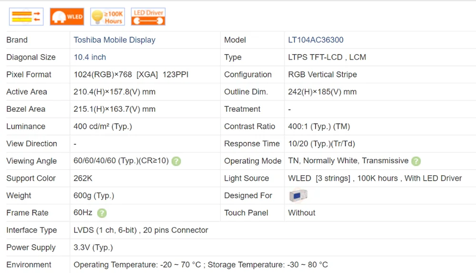Click the orange WLED backlight icon

point(67,17)
